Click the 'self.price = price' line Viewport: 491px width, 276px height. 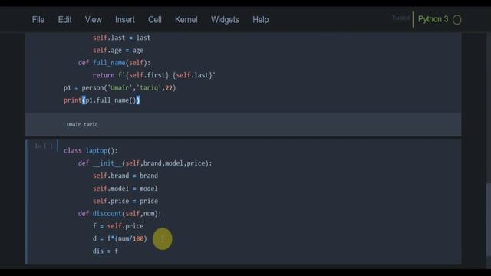click(x=125, y=201)
